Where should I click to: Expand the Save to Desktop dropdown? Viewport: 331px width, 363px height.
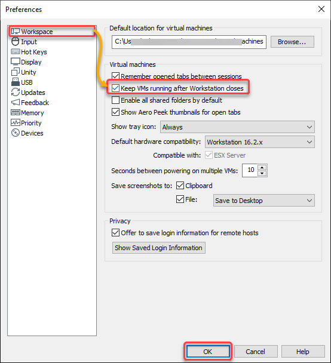264,201
